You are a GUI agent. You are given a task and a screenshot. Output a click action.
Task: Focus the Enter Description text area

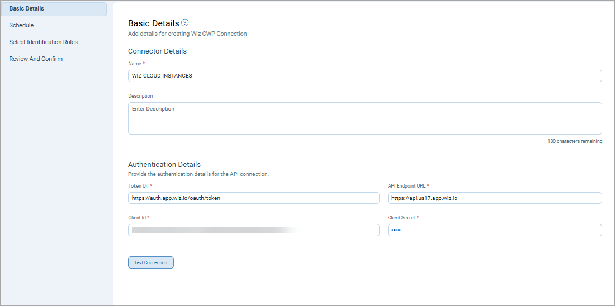365,118
